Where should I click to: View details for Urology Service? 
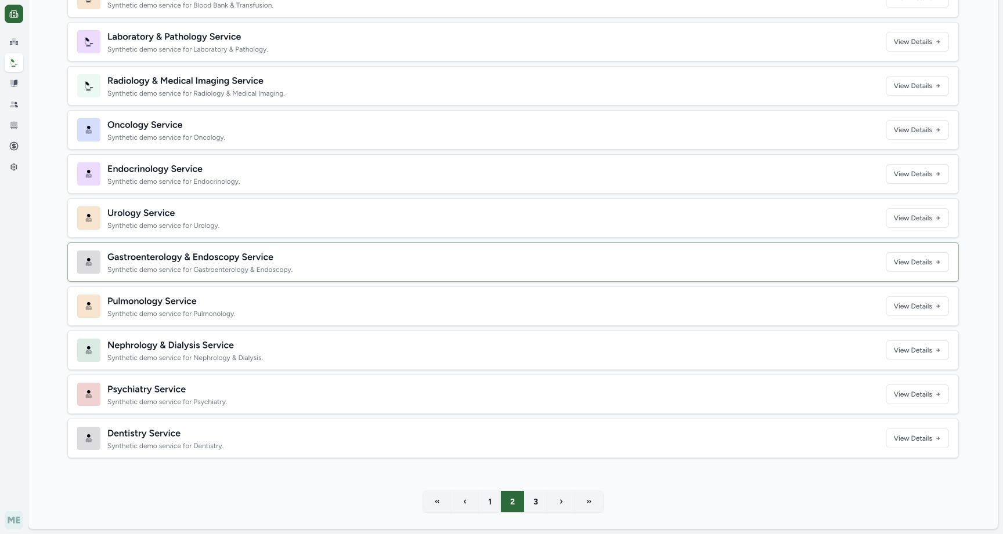pyautogui.click(x=917, y=218)
